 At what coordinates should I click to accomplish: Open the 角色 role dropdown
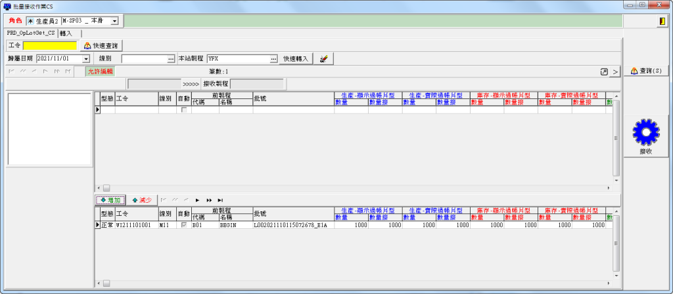[x=114, y=21]
